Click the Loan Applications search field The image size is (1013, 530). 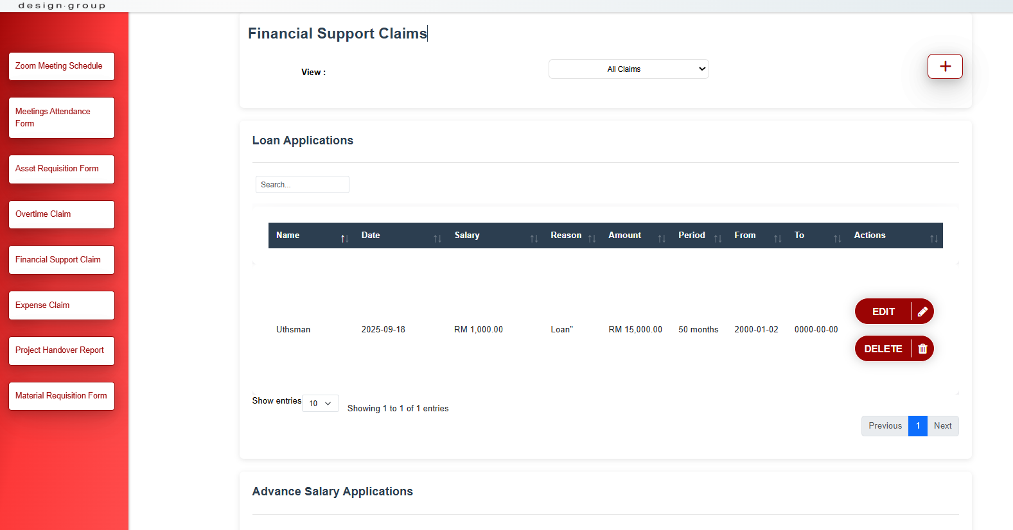click(x=302, y=185)
